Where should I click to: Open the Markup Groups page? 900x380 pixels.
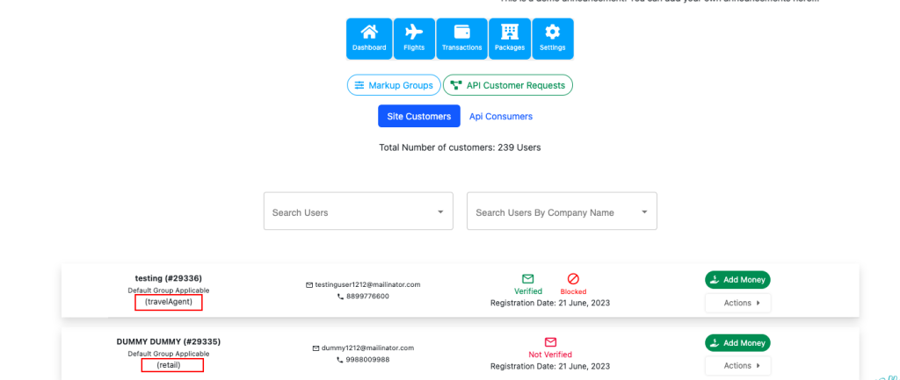click(x=394, y=85)
